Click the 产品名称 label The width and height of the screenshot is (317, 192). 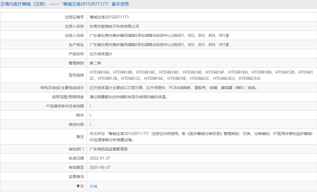click(76, 54)
